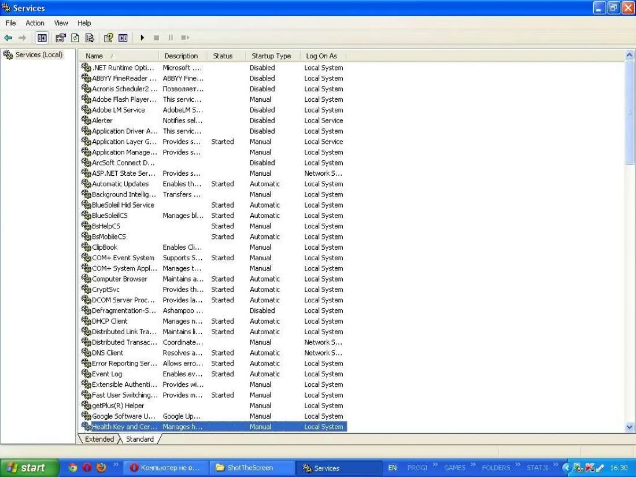Switch to the ShotTheScreen taskbar button
Screen dimensions: 636x477
tap(251, 468)
